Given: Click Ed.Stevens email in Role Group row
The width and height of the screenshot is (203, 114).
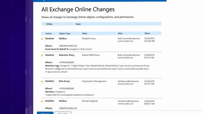Looking at the screenshot, I should [128, 82].
